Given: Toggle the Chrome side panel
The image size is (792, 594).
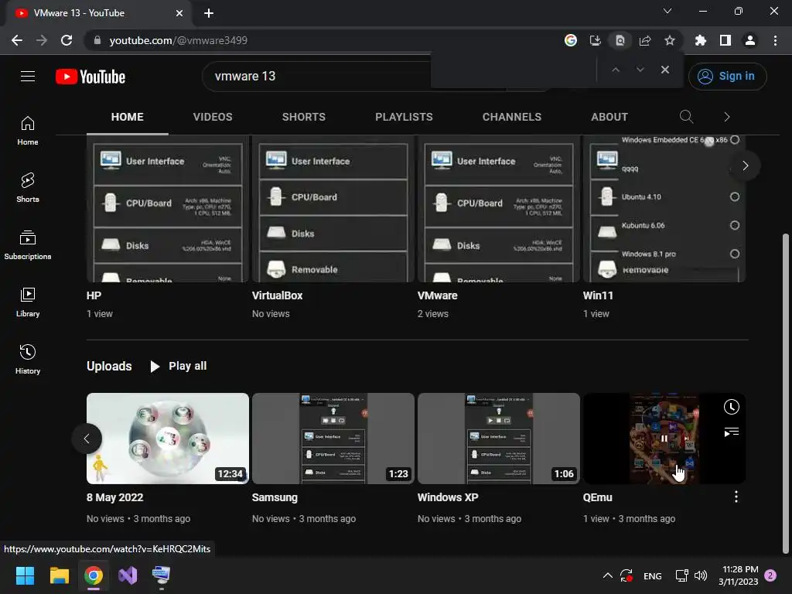Looking at the screenshot, I should pos(725,40).
